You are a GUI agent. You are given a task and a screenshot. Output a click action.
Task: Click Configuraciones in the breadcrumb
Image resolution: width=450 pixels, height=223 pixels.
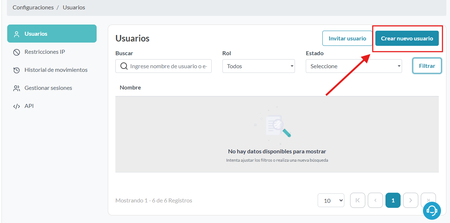click(x=33, y=7)
